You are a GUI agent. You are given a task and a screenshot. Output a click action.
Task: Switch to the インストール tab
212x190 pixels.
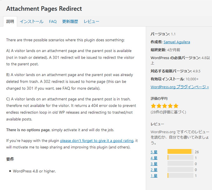31,22
